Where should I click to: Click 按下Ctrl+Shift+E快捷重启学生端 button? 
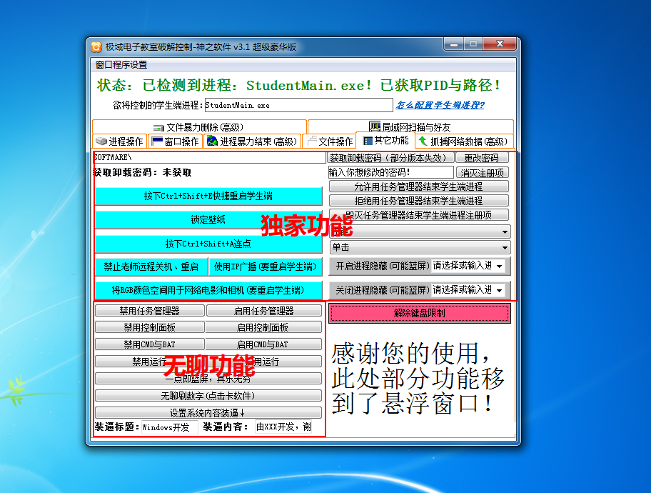208,196
